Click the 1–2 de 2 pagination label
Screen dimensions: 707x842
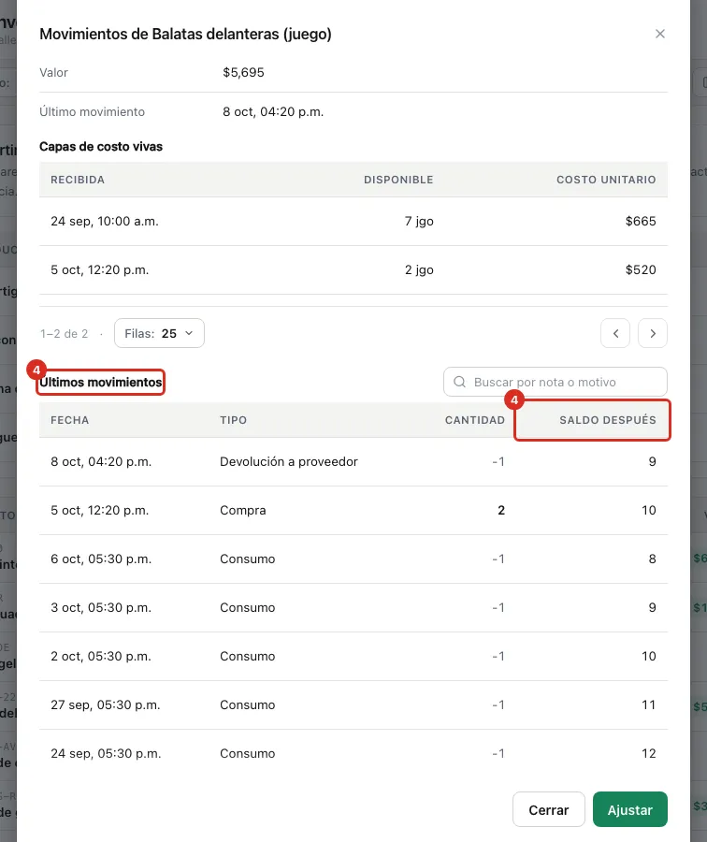pos(64,333)
